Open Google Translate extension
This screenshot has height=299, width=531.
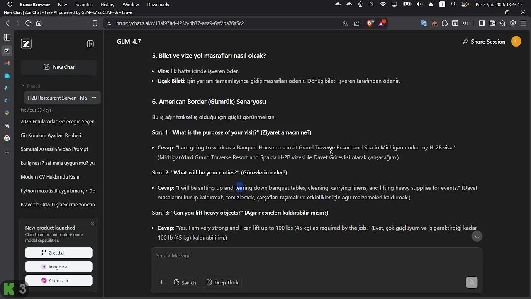(x=424, y=23)
